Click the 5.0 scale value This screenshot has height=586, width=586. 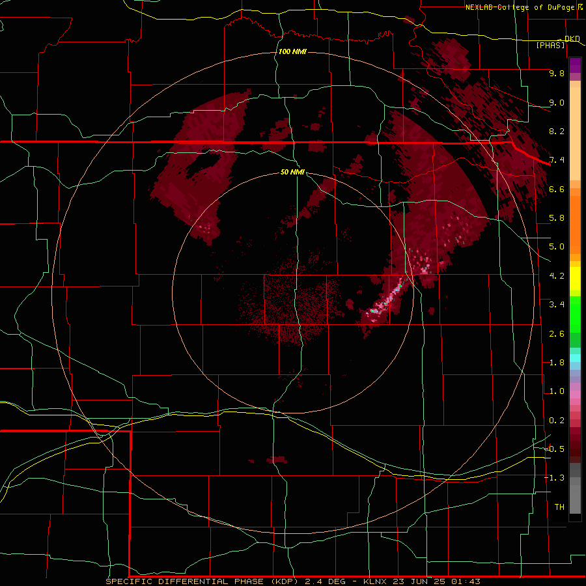click(557, 247)
